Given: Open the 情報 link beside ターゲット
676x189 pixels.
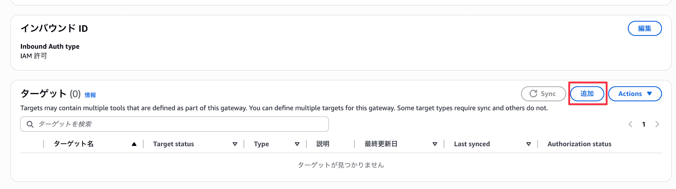Looking at the screenshot, I should click(x=90, y=95).
